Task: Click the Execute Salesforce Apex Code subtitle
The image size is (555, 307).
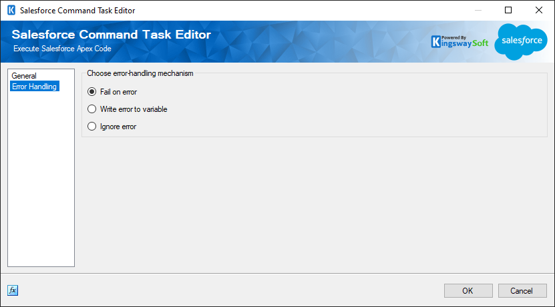Action: [62, 49]
